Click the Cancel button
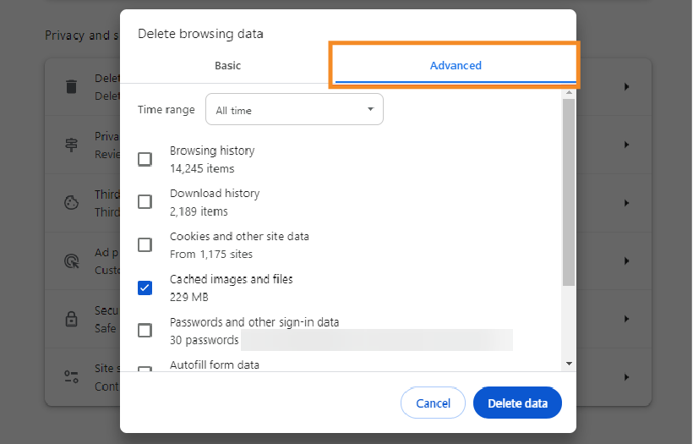Screen dimensions: 693x444 click(x=433, y=403)
